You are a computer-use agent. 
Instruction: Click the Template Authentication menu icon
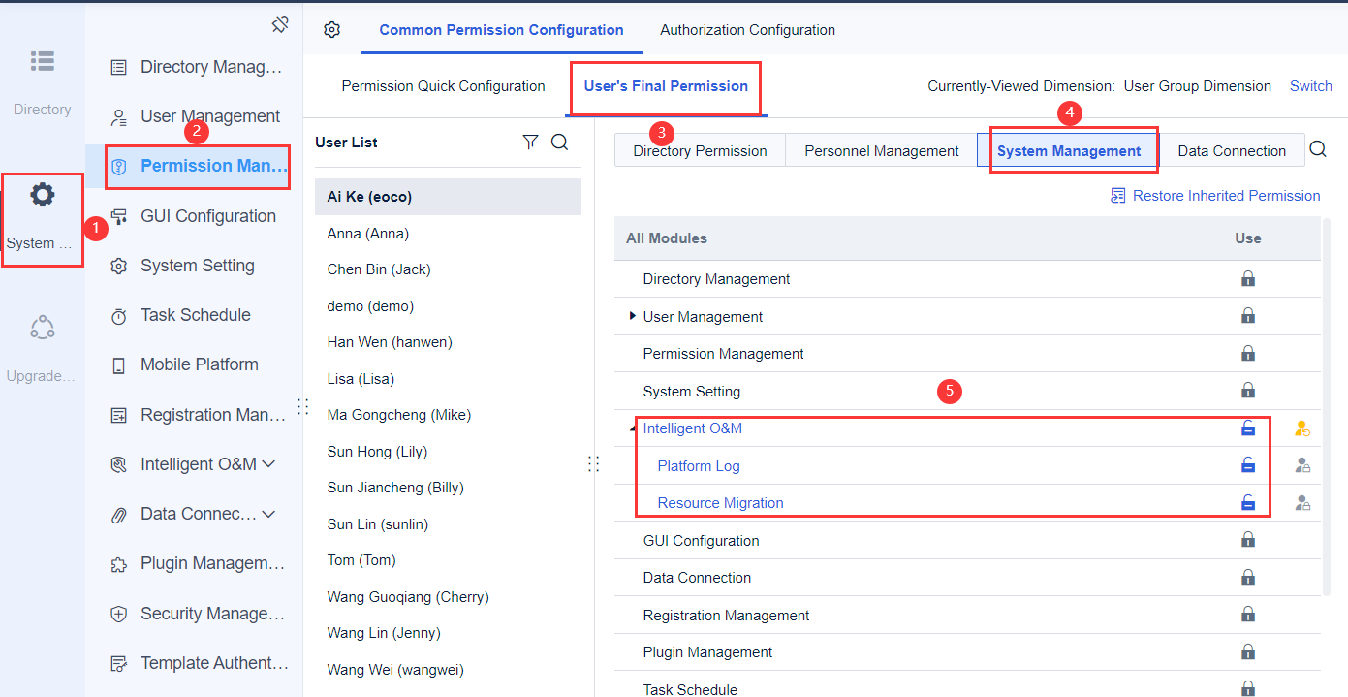(x=119, y=664)
